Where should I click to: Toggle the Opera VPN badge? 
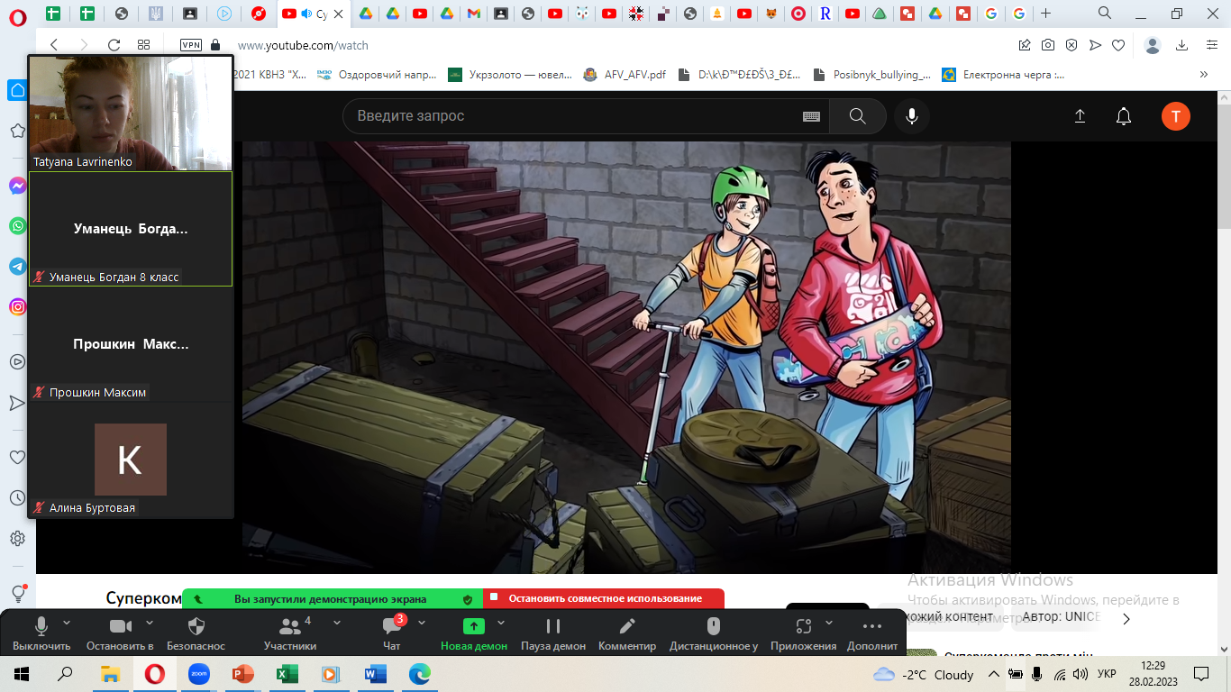(191, 45)
